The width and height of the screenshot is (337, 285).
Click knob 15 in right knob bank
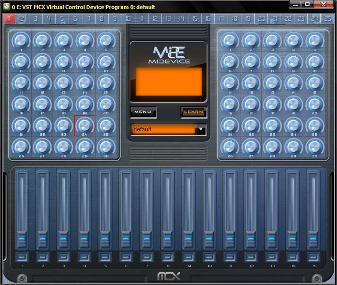click(x=314, y=83)
